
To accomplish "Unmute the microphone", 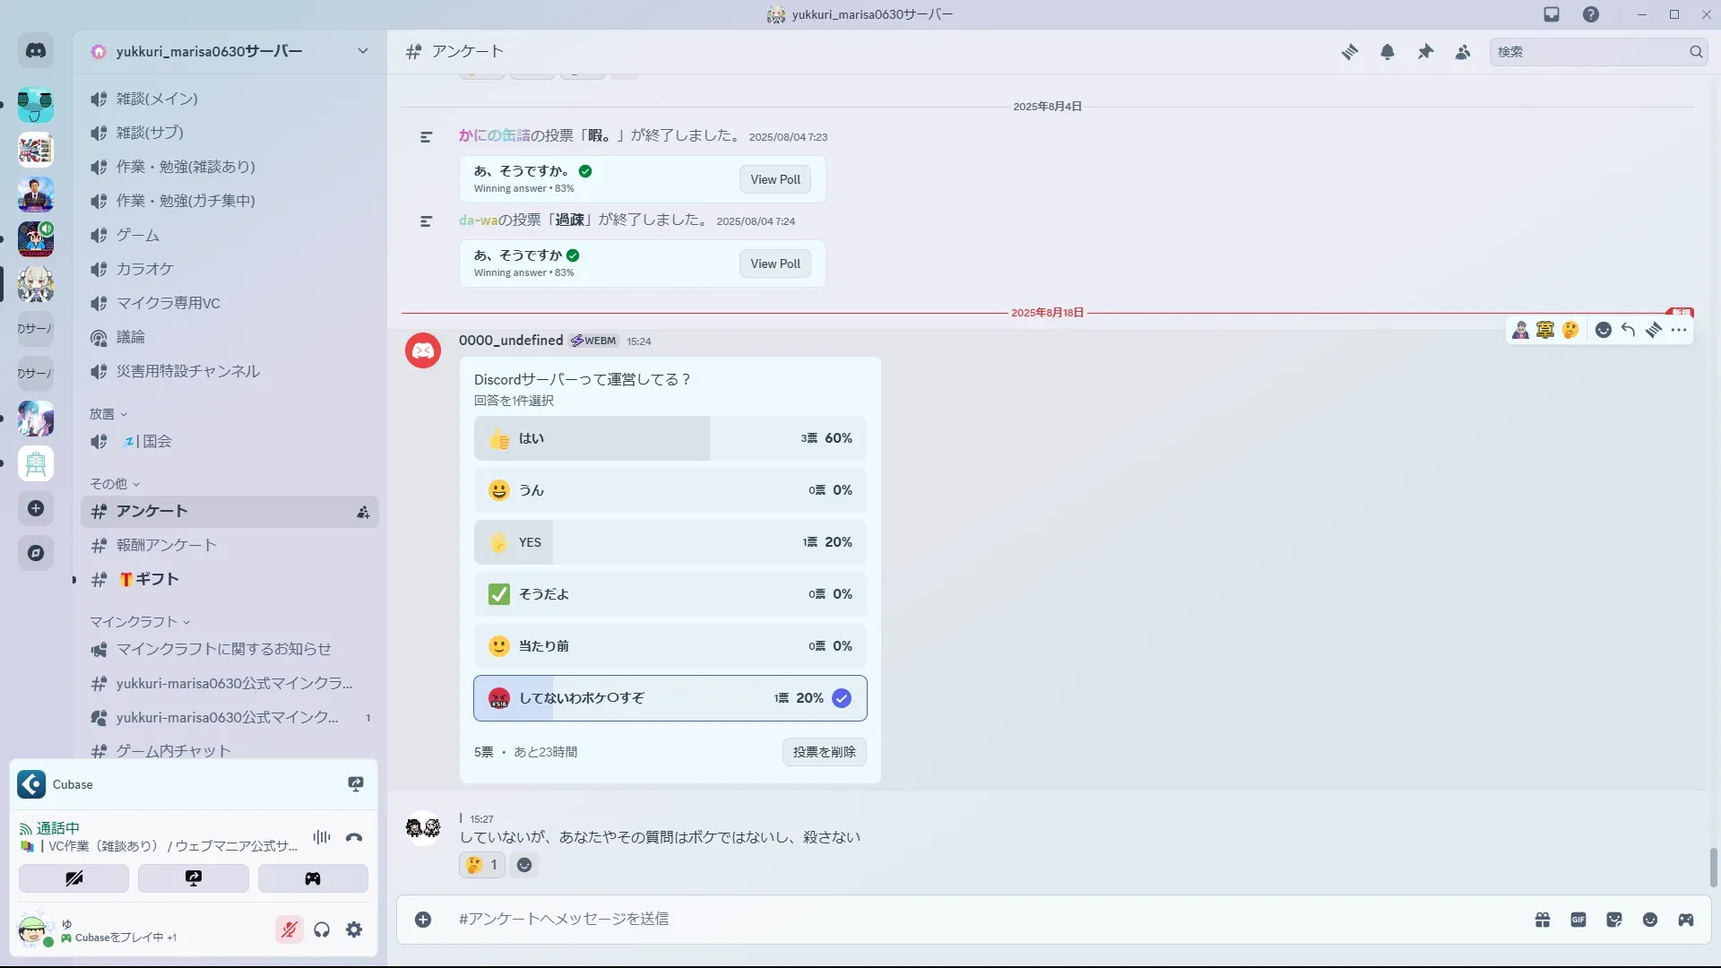I will click(x=289, y=929).
